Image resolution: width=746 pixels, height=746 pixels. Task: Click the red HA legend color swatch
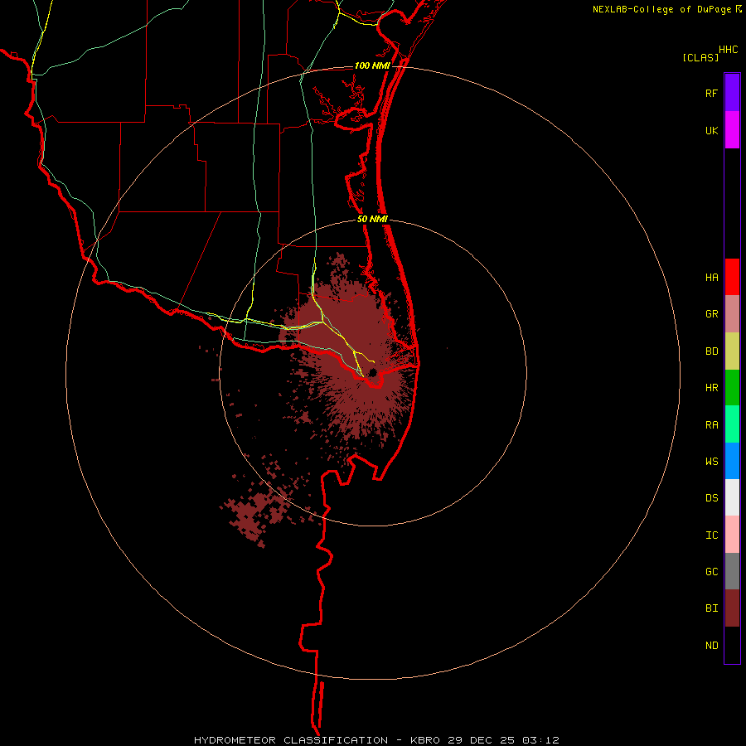[x=732, y=277]
